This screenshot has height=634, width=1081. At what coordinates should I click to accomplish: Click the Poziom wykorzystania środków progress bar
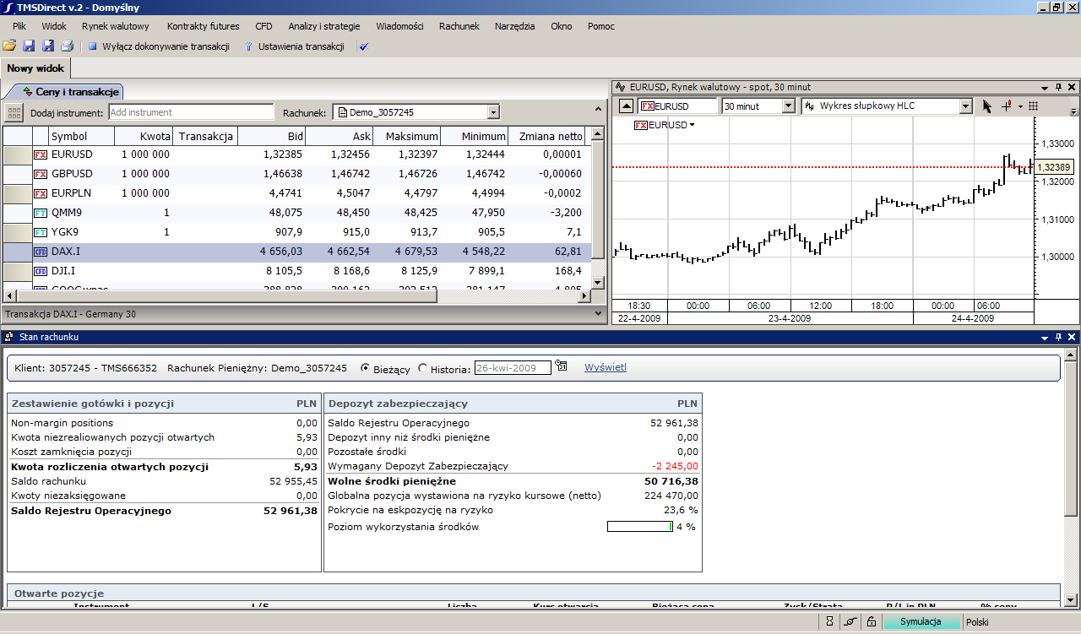point(640,527)
